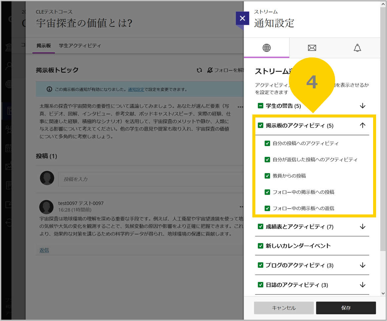The height and width of the screenshot is (321, 387).
Task: Open the stream globe tab
Action: 267,48
